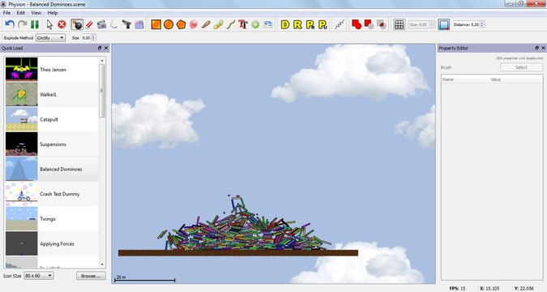
Task: Pause the simulation with green button
Action: tap(35, 24)
